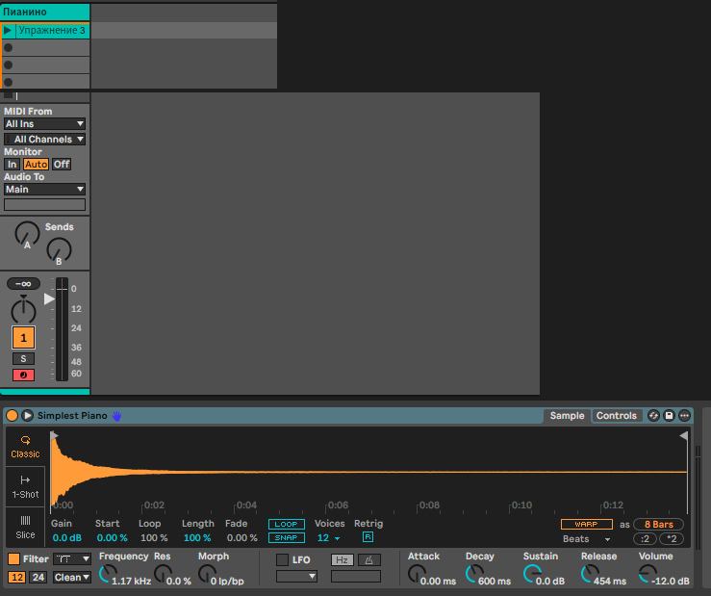The width and height of the screenshot is (711, 596).
Task: Select the Пианино track header
Action: [x=45, y=12]
